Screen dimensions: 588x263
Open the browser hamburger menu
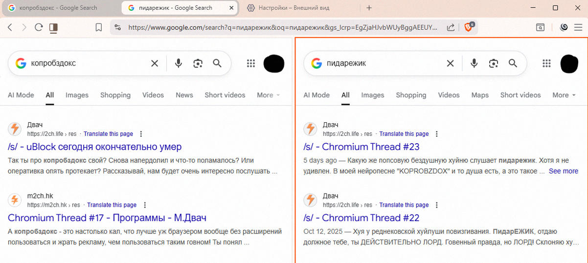tap(578, 28)
